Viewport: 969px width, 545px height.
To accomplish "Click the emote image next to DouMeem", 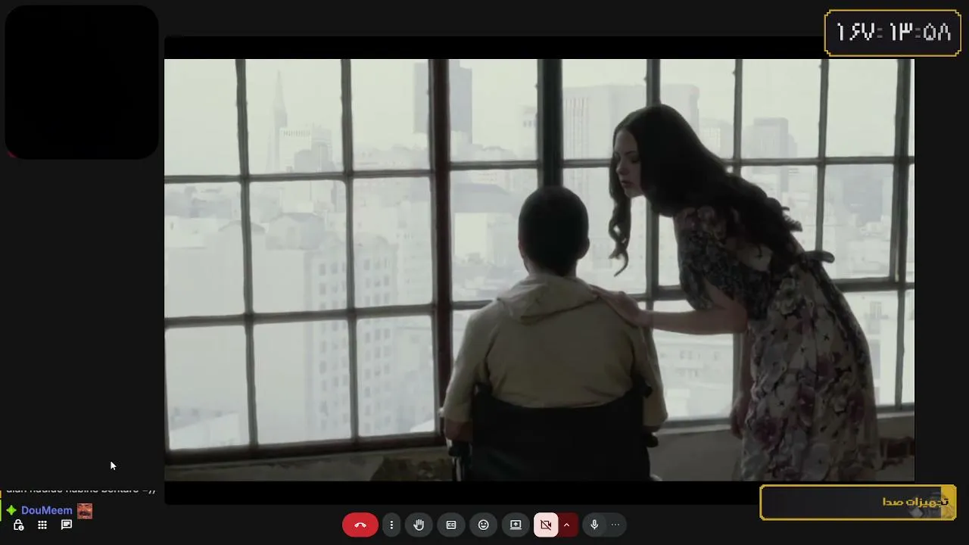I will point(85,511).
